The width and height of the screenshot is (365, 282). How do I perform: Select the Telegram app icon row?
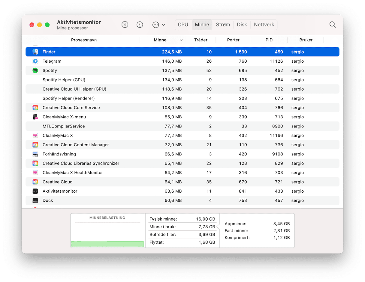click(x=35, y=61)
